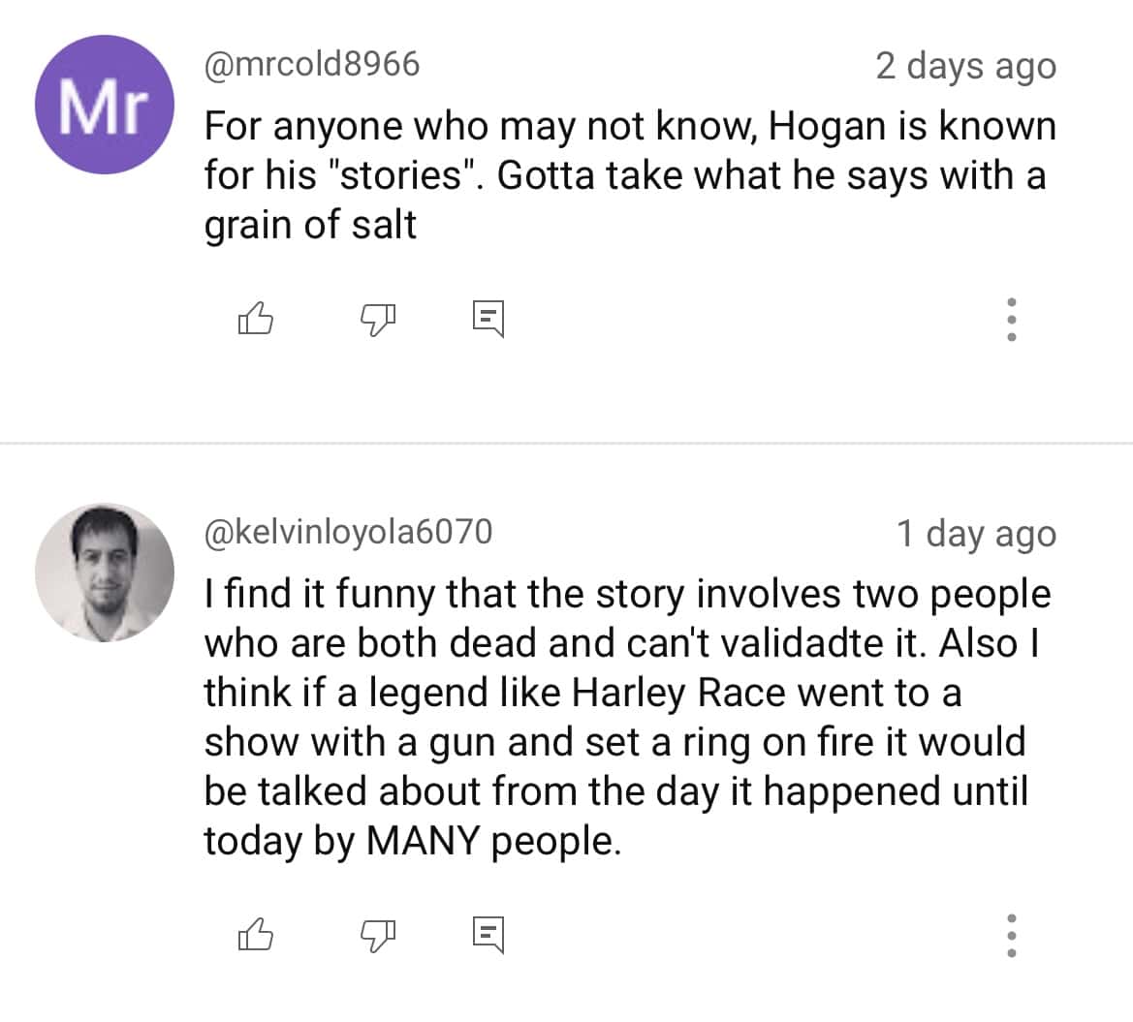Reply to the @kelvinloyola6070 comment
Screen dimensions: 1133x1022
pyautogui.click(x=488, y=934)
